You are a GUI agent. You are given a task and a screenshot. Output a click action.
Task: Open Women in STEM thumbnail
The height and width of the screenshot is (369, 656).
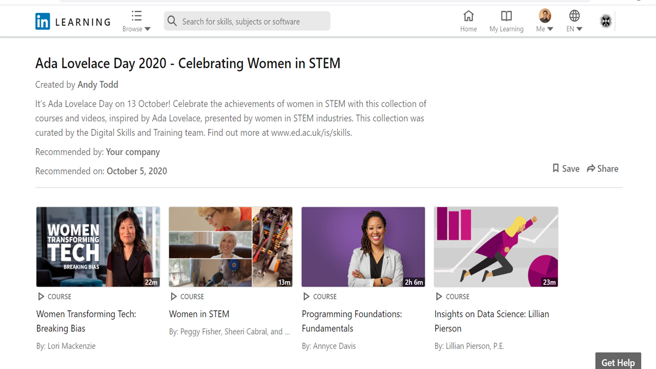231,247
